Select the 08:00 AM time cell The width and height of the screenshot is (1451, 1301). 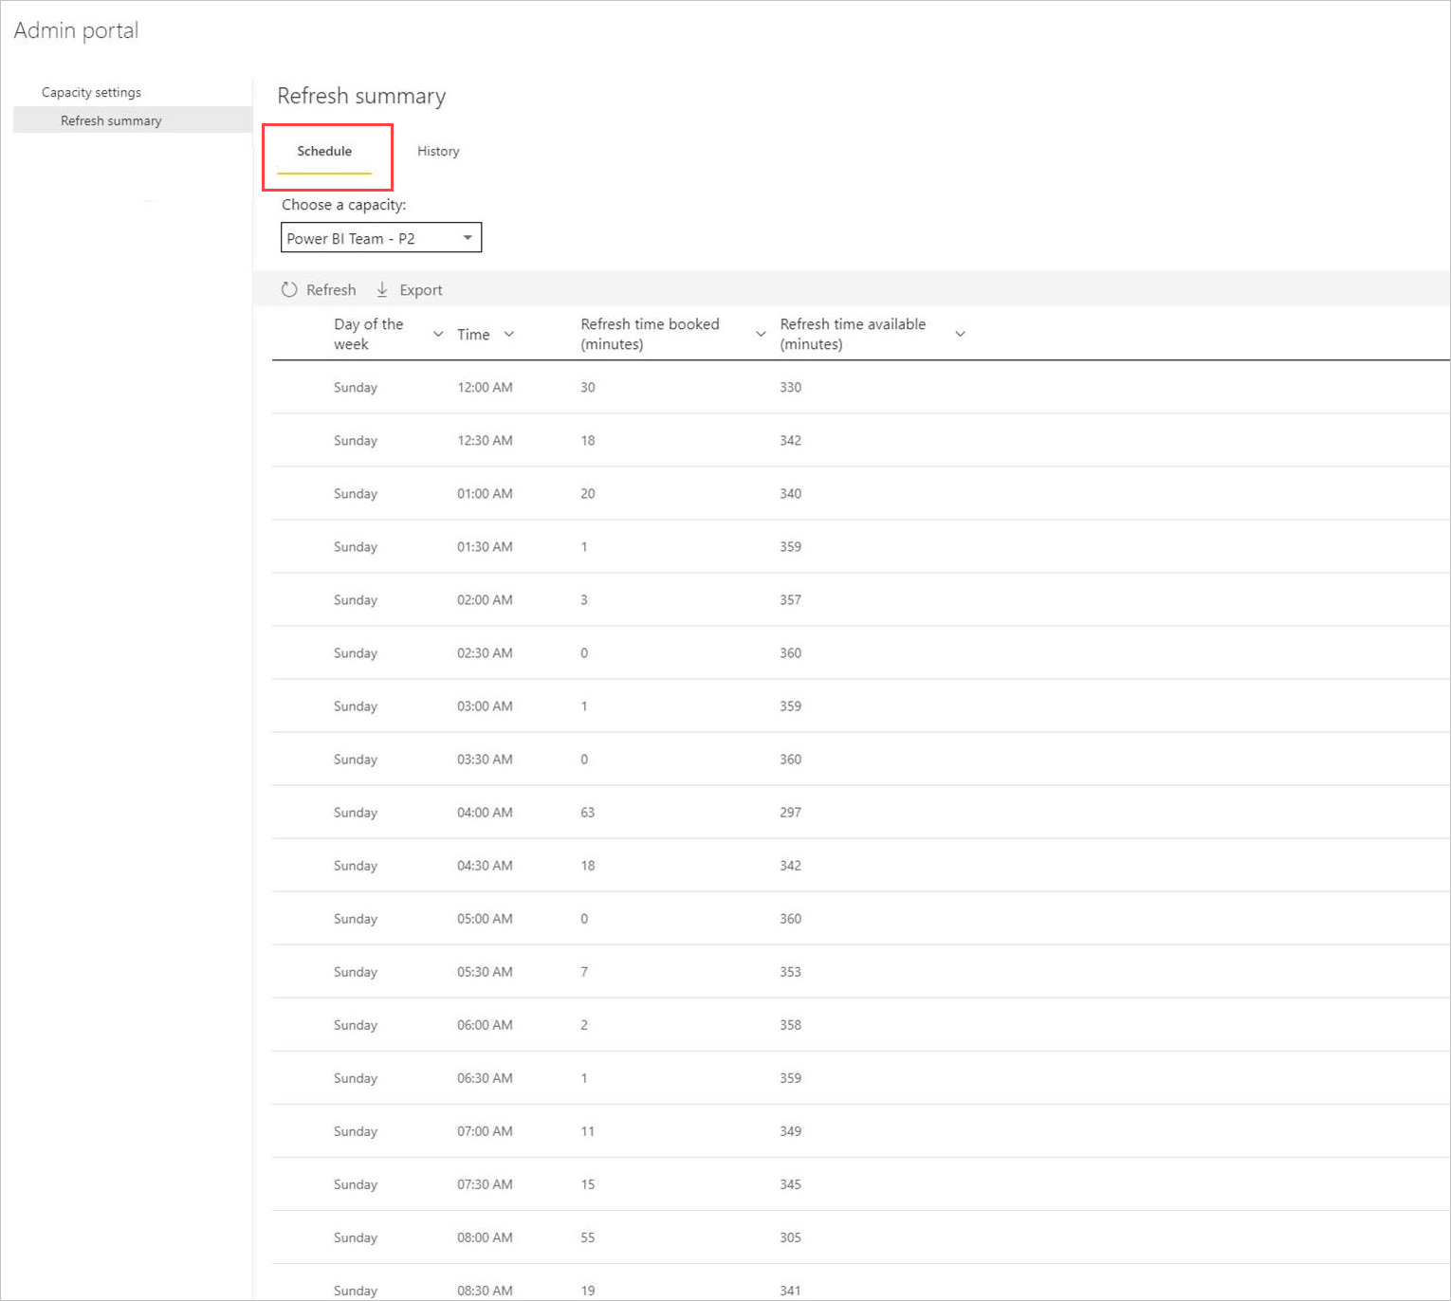[x=485, y=1237]
